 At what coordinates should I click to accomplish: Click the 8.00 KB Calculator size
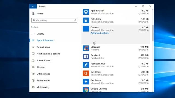pos(145,19)
